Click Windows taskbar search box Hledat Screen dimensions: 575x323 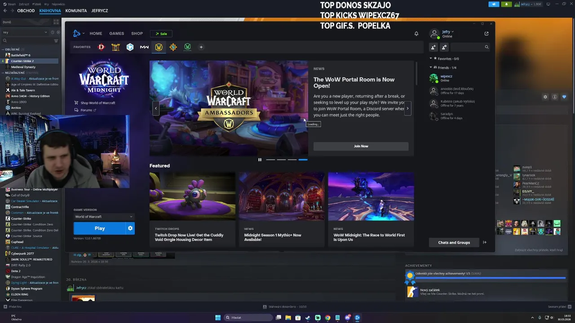click(248, 318)
